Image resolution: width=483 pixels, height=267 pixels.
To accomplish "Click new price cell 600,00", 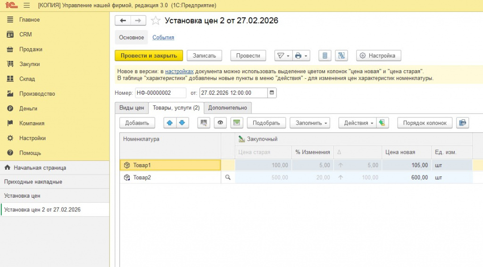I will coord(407,178).
